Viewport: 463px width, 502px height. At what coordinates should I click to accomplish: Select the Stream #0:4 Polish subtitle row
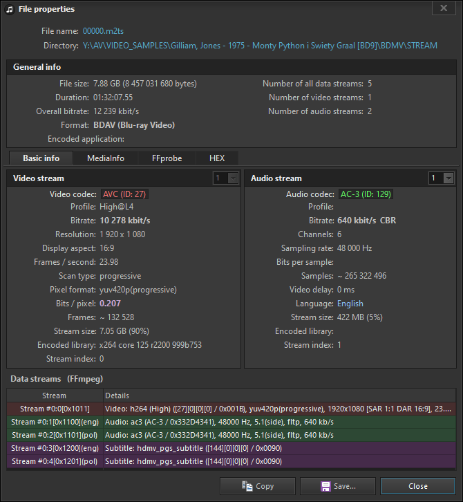(55, 461)
